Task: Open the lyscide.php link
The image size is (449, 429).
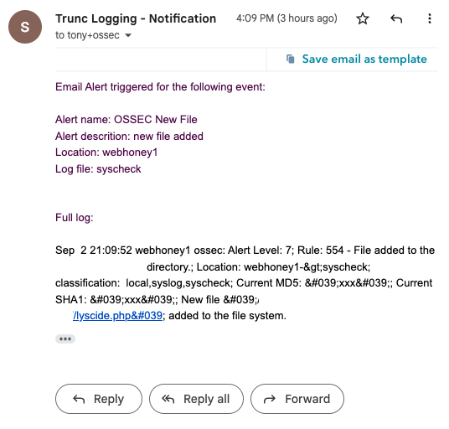Action: click(x=117, y=316)
